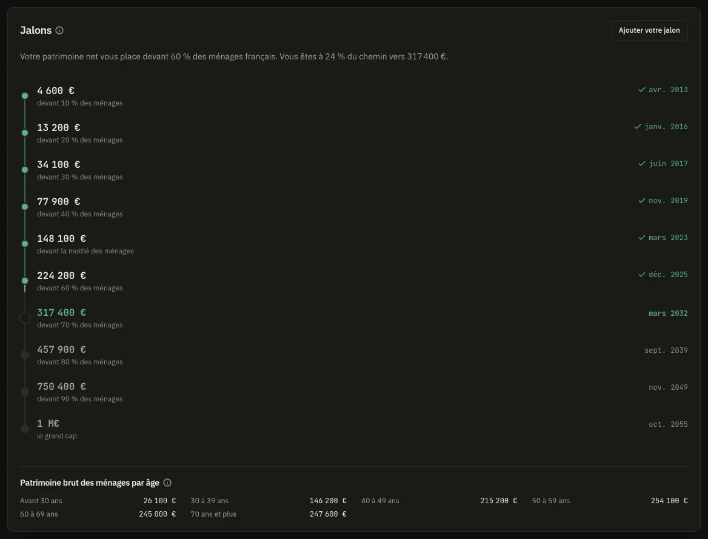Image resolution: width=708 pixels, height=539 pixels.
Task: Click the le grand cap label
Action: [57, 436]
